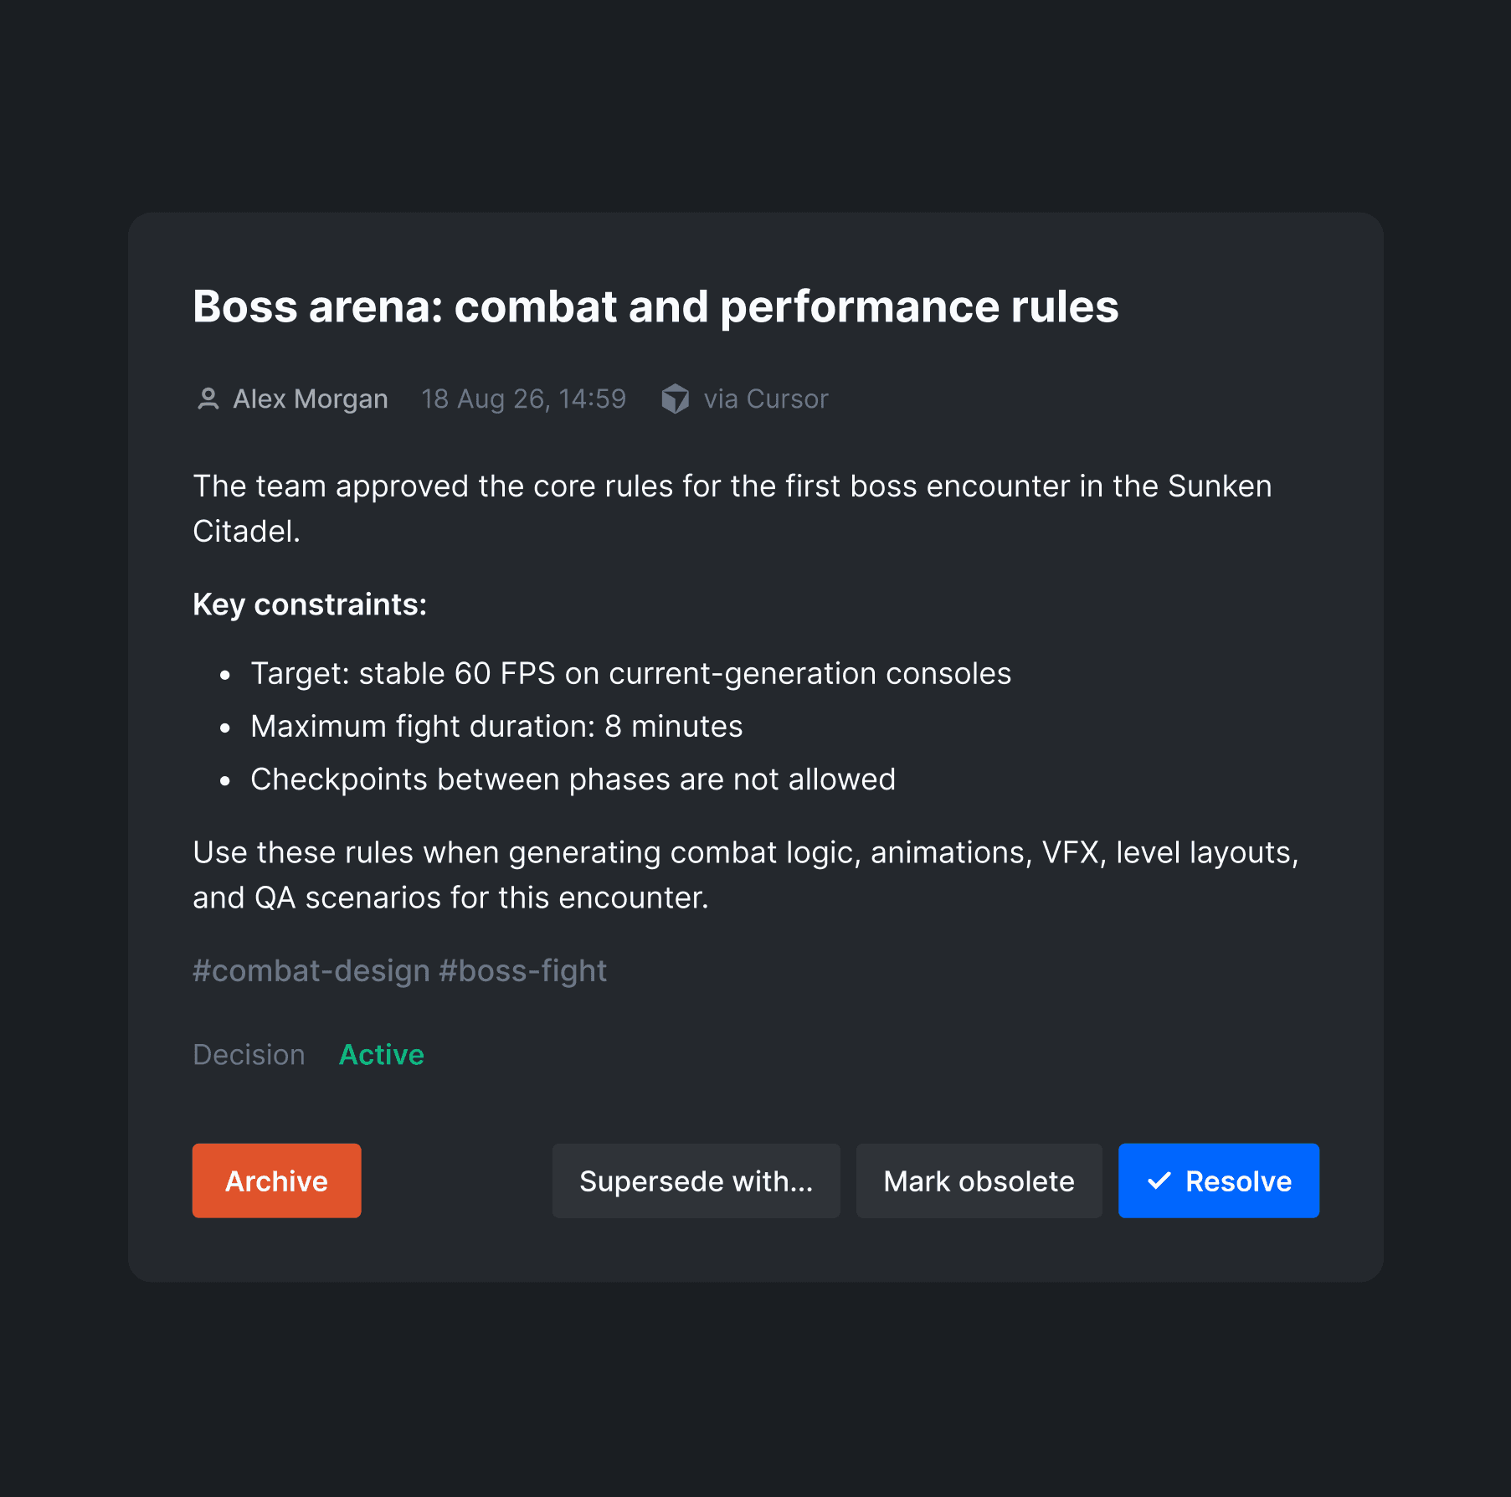
Task: Click the Maximum fight duration bullet item
Action: [496, 727]
